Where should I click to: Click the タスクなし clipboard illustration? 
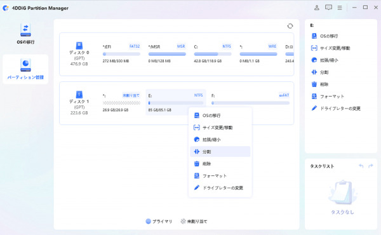click(342, 192)
